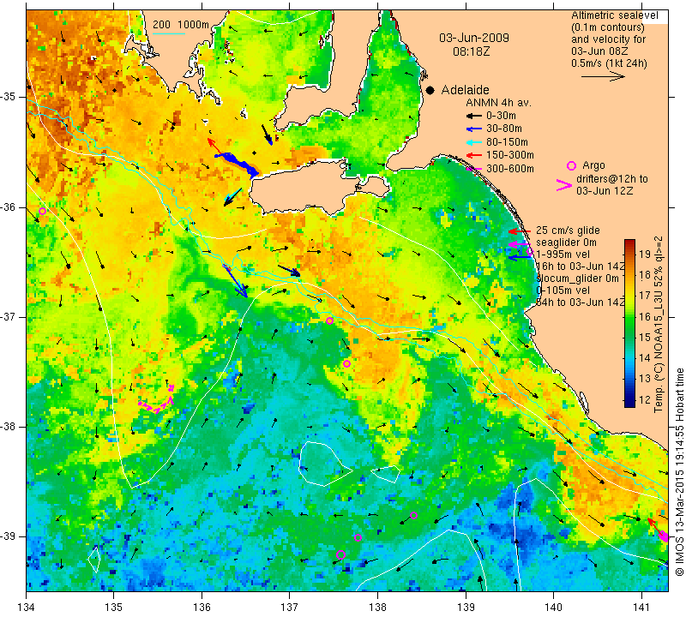Viewport: 686px width, 617px height.
Task: Click the '25 cm/s glide' label
Action: [568, 231]
